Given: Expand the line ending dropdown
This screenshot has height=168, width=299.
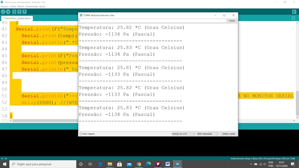Looking at the screenshot, I should pyautogui.click(x=183, y=134).
